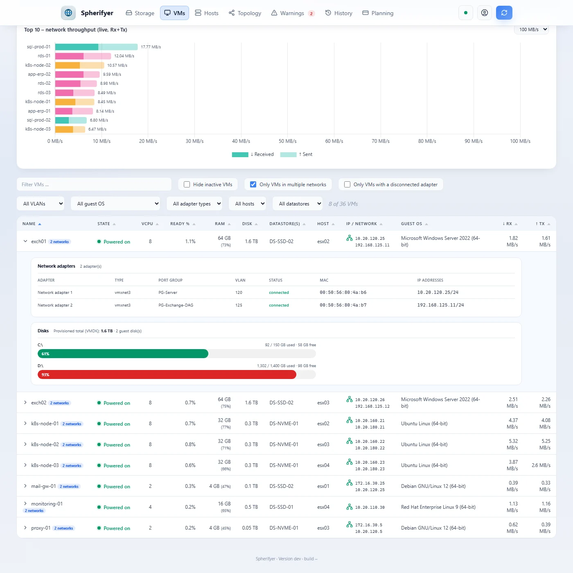Sort by NAME column arrow
This screenshot has width=573, height=573.
click(40, 224)
